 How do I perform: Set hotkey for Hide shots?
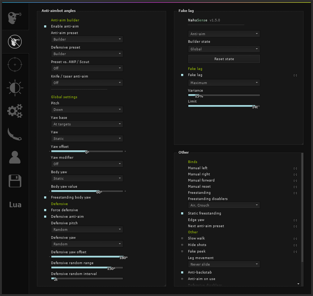295,245
